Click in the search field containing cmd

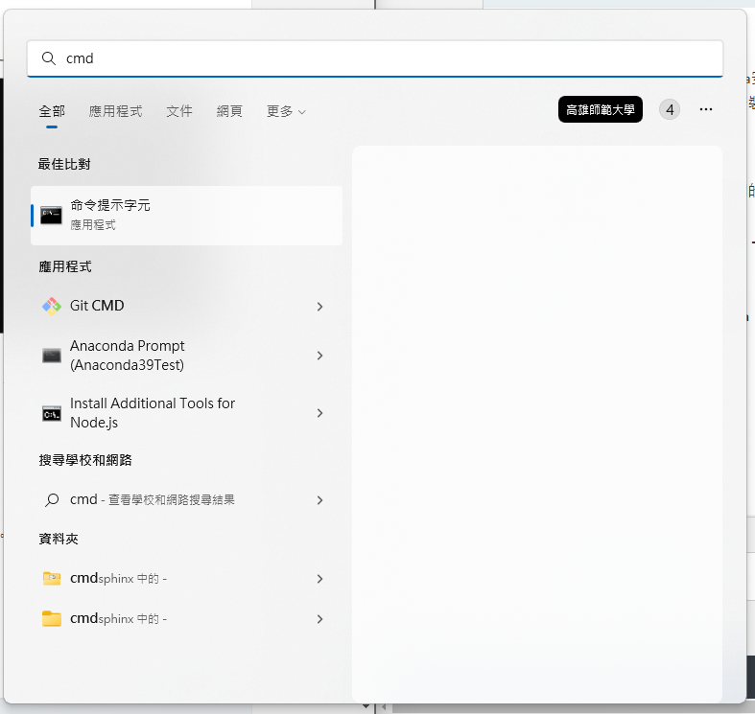tap(375, 58)
